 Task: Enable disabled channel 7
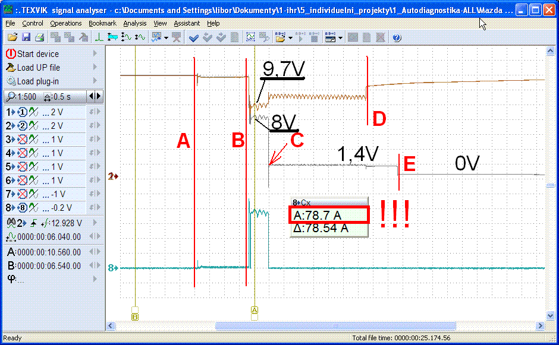tap(22, 194)
